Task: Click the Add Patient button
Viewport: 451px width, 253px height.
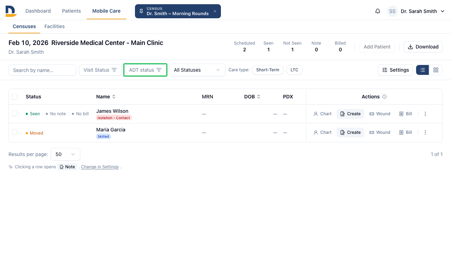Action: click(x=377, y=47)
